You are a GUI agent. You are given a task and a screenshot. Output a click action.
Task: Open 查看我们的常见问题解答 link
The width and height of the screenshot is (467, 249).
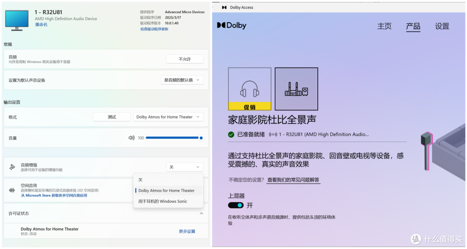point(293,180)
